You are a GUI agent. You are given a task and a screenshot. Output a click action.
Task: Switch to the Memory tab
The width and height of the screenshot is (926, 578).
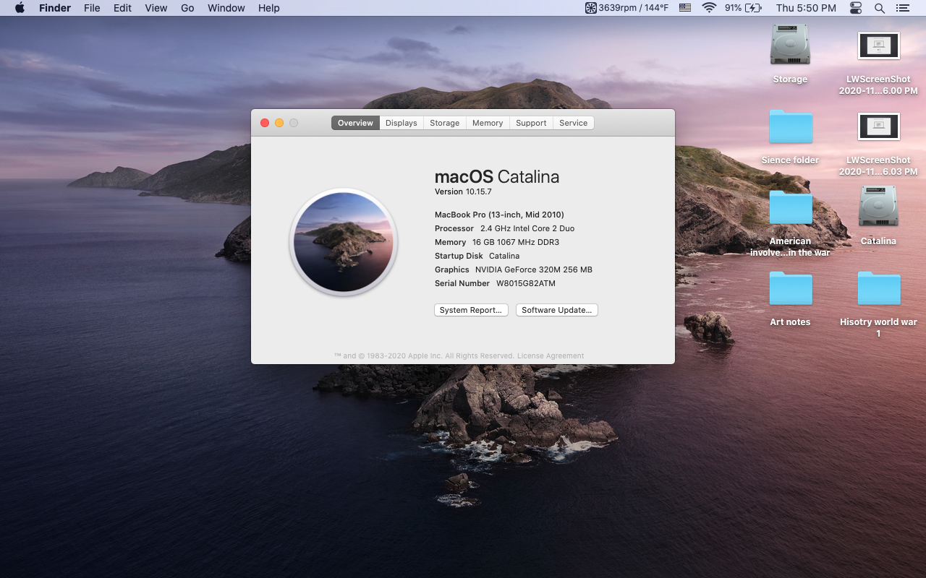coord(488,123)
